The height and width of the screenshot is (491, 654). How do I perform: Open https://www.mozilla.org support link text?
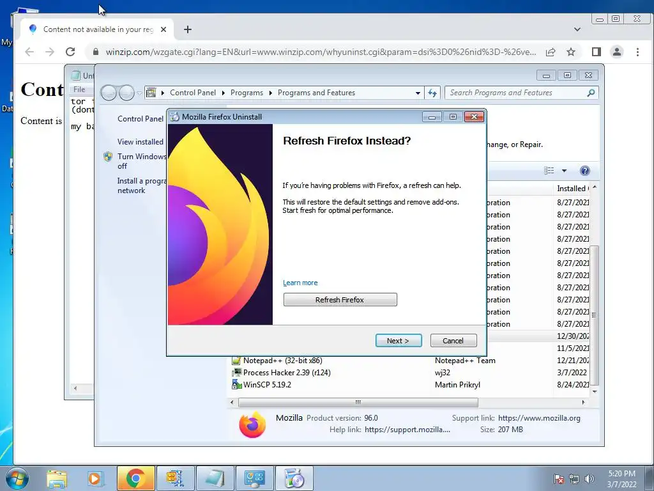pos(539,418)
